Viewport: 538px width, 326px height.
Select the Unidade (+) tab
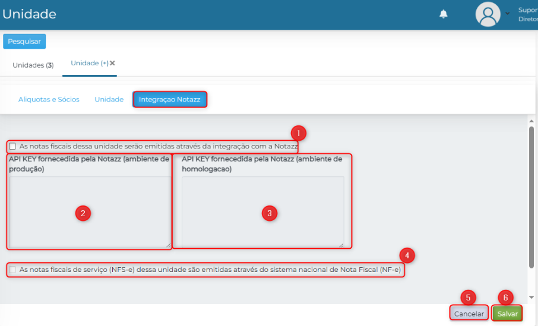click(x=90, y=63)
